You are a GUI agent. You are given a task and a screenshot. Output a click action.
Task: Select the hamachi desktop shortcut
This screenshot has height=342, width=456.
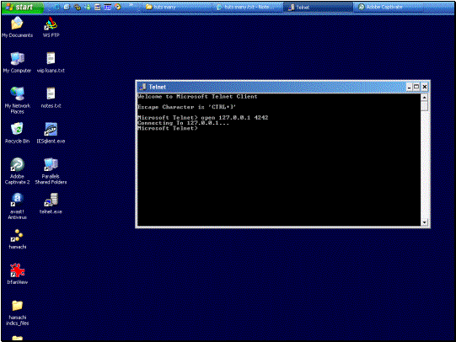tap(18, 239)
